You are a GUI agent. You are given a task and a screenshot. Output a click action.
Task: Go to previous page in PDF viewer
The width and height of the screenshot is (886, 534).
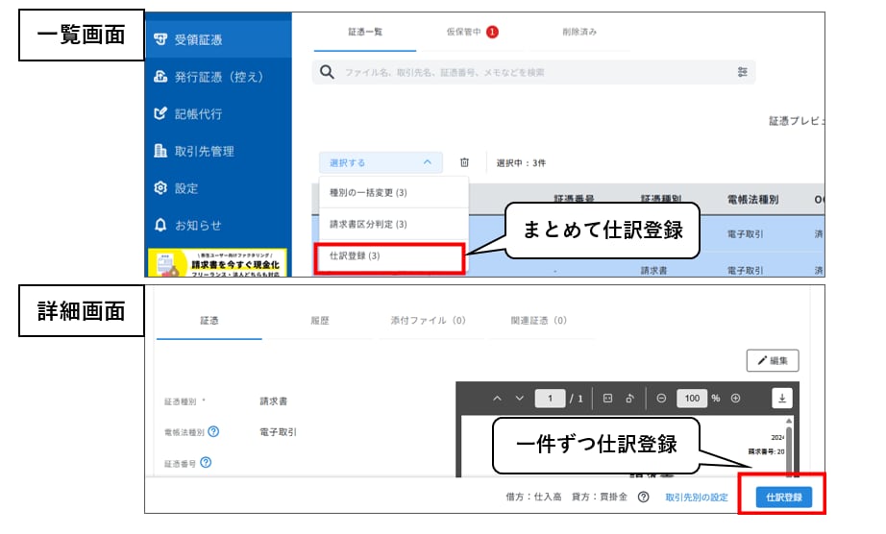click(x=497, y=398)
